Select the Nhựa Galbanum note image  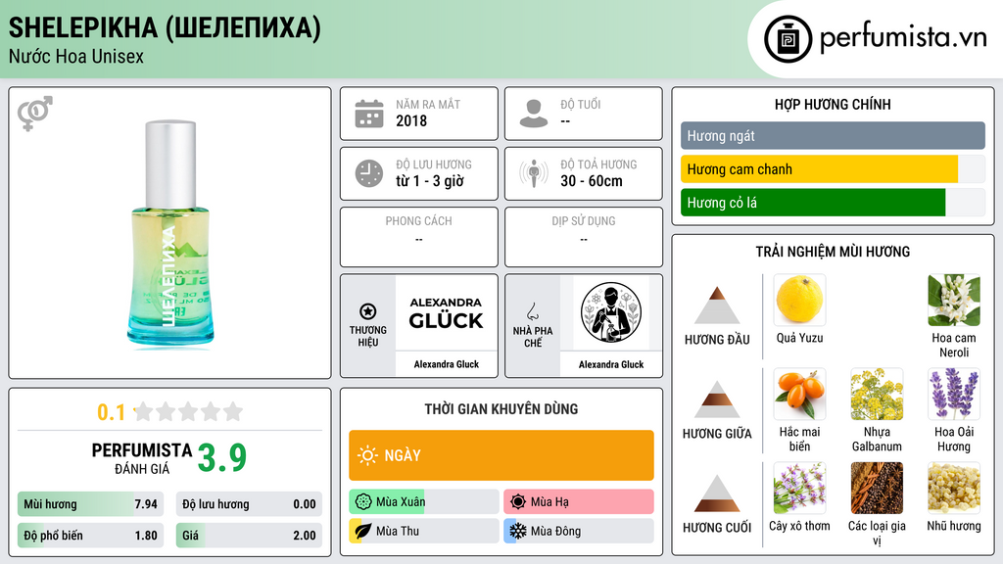[877, 394]
